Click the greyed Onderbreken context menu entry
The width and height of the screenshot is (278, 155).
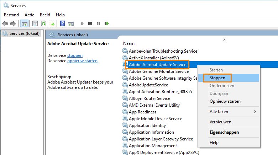(229, 86)
